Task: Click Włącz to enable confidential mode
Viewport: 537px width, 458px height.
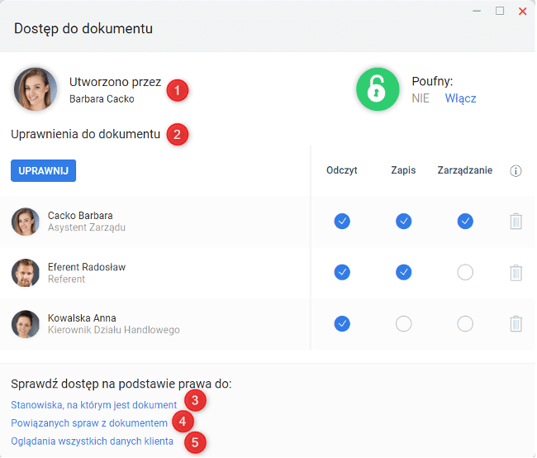Action: [460, 98]
